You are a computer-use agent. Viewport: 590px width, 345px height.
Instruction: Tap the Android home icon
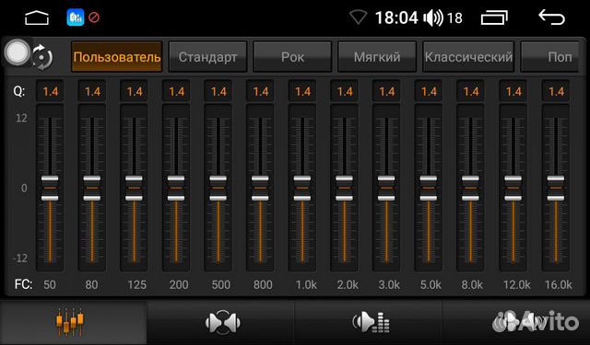37,17
